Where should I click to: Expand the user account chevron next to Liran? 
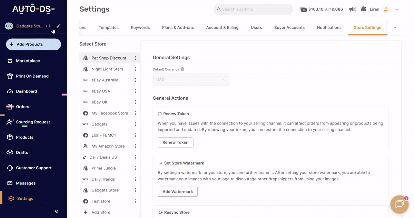click(x=396, y=10)
